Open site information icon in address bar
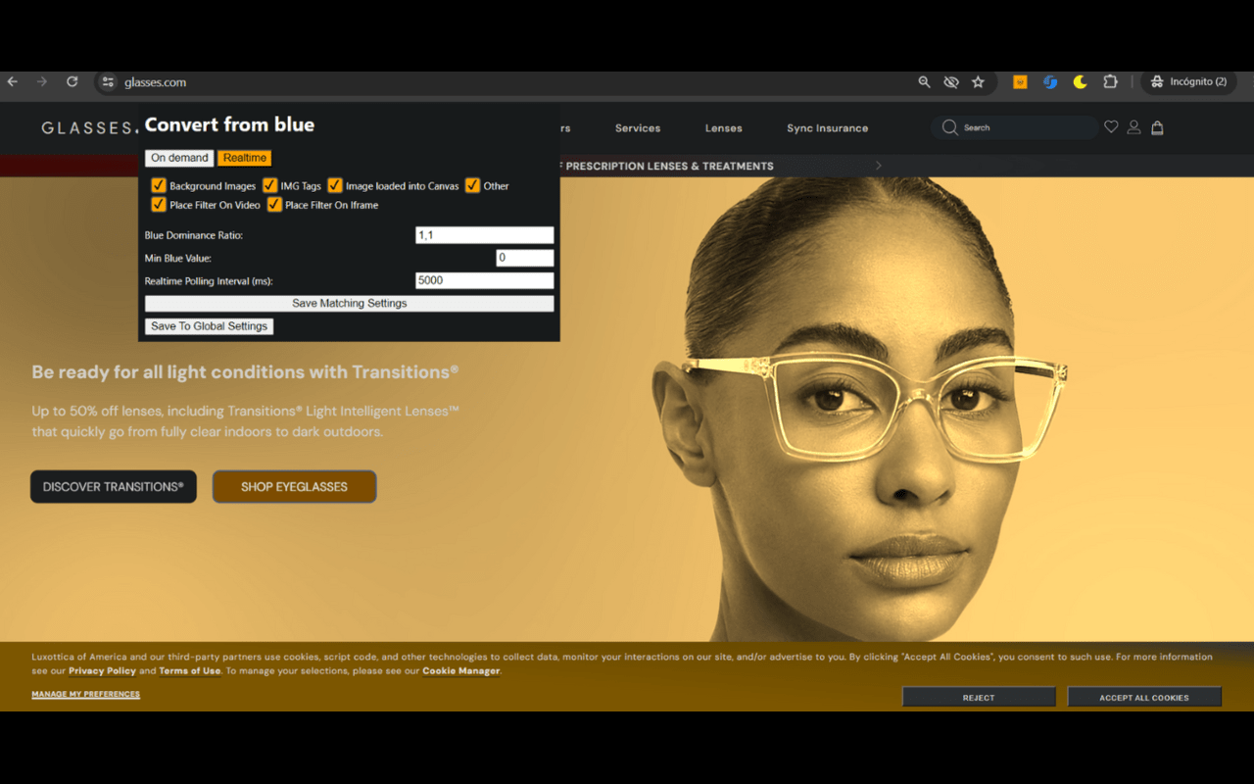Screen dimensions: 1254x784 (109, 82)
